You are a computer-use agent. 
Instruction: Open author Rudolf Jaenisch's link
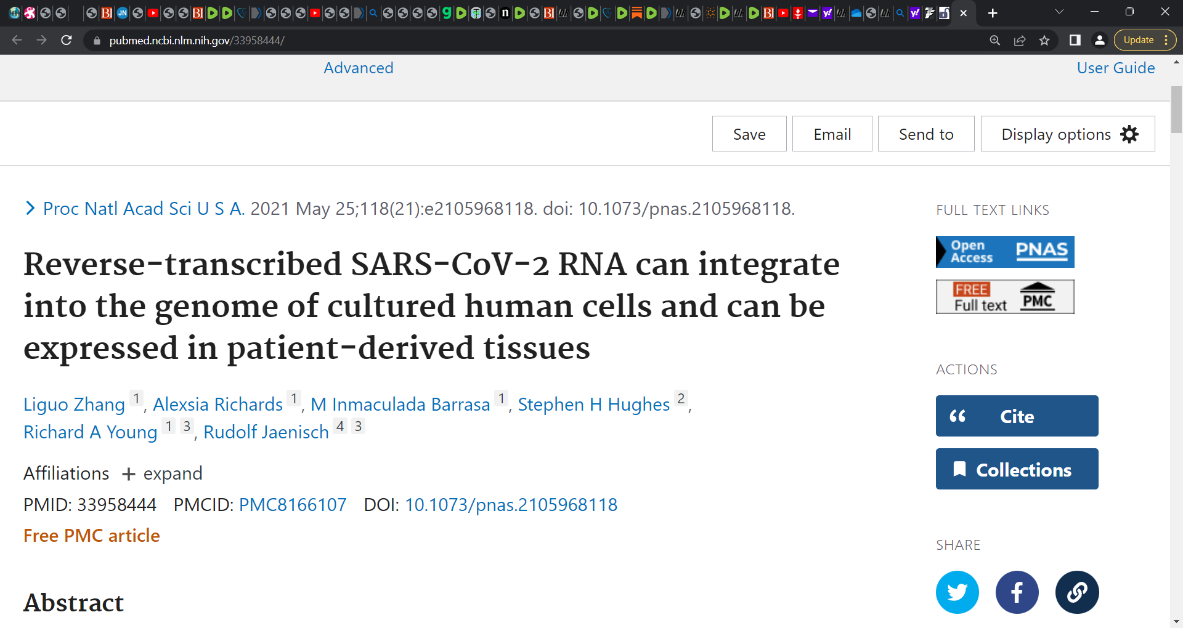[266, 432]
